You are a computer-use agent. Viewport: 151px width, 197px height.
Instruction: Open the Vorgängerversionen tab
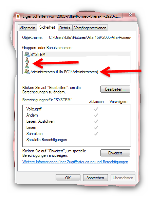[90, 28]
